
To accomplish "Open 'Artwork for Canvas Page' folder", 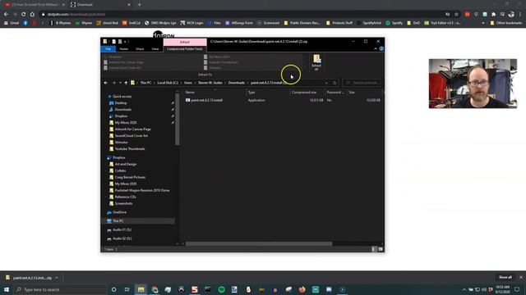I will (133, 129).
